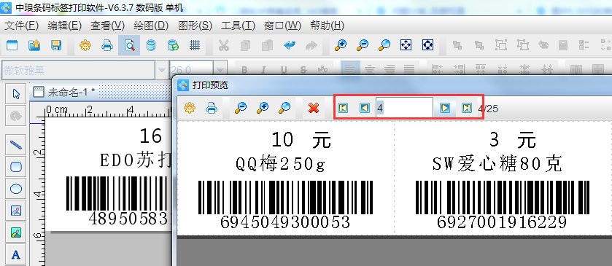The width and height of the screenshot is (612, 266).
Task: Open the 图形(S) menu
Action: [x=195, y=26]
